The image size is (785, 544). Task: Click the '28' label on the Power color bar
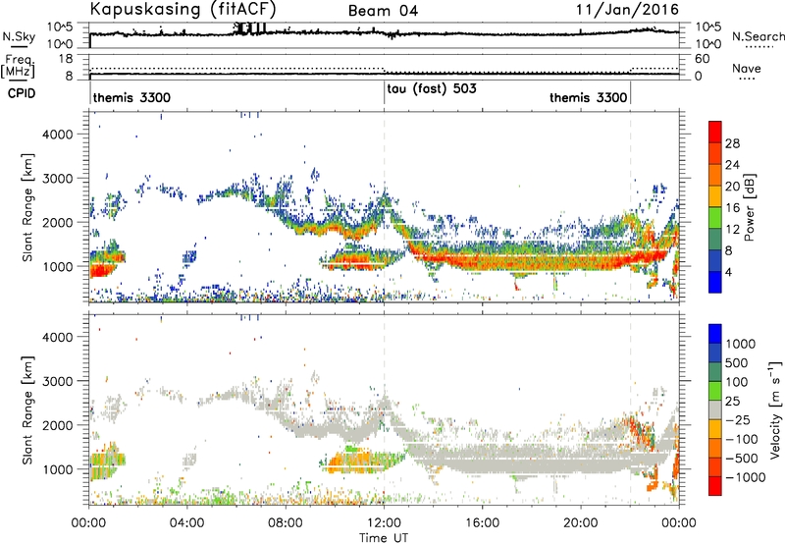pos(732,143)
